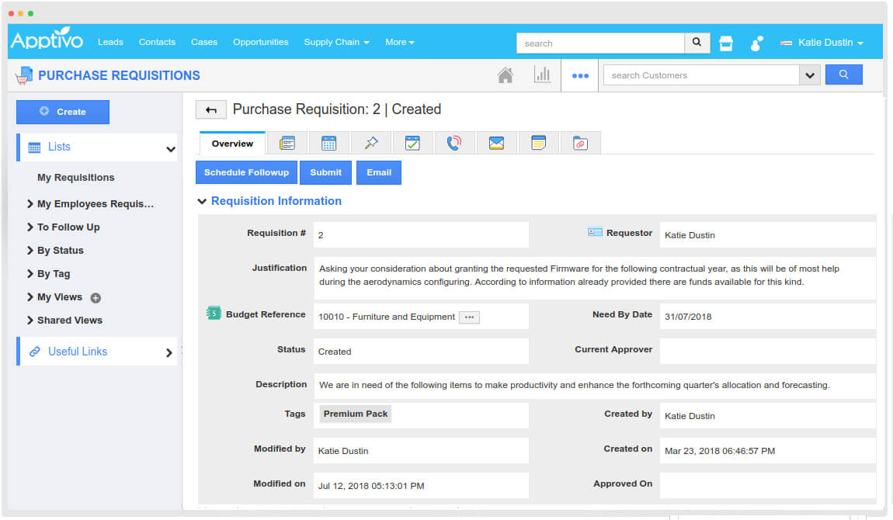Open the reports bar chart icon
Image resolution: width=893 pixels, height=520 pixels.
(542, 75)
